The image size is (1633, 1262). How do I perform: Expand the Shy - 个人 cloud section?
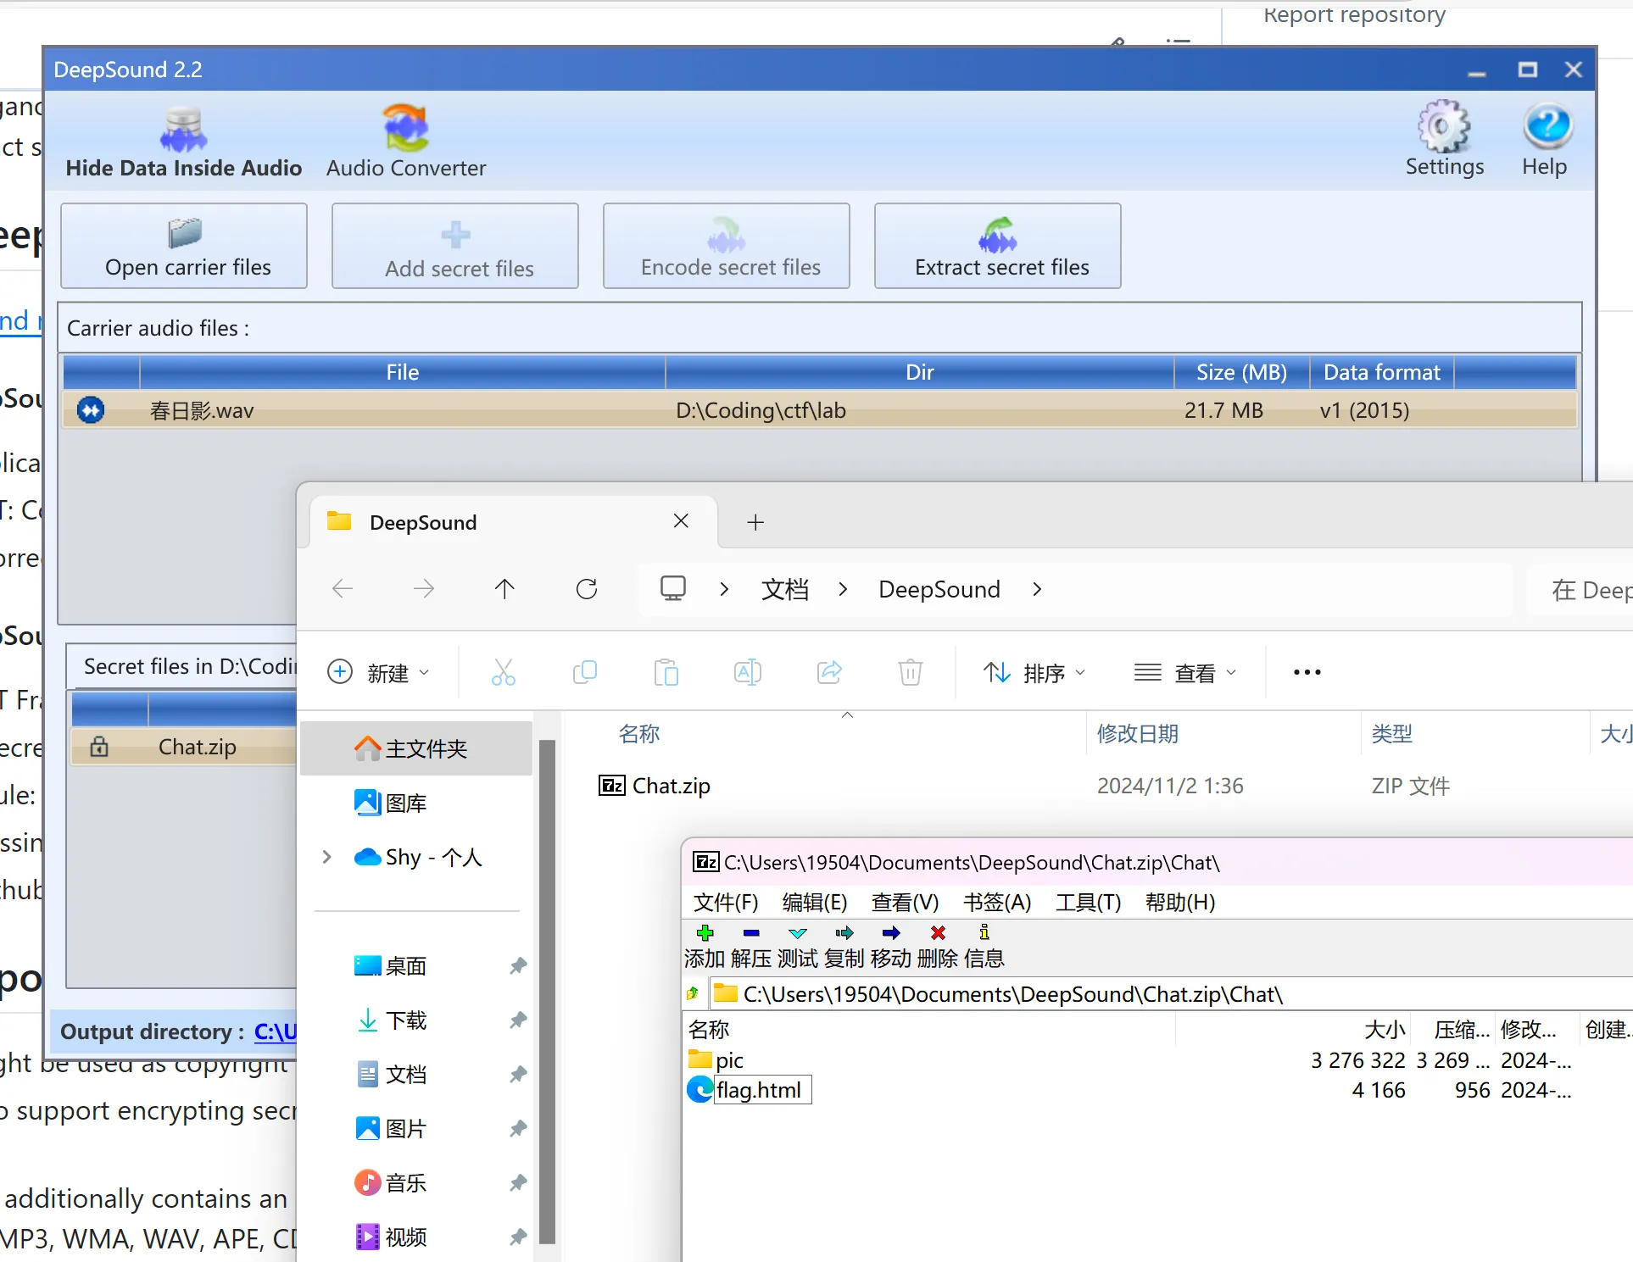326,857
